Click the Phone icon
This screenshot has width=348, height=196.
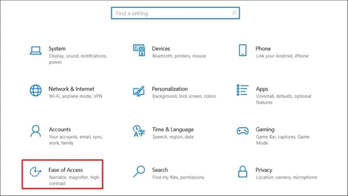tap(242, 50)
